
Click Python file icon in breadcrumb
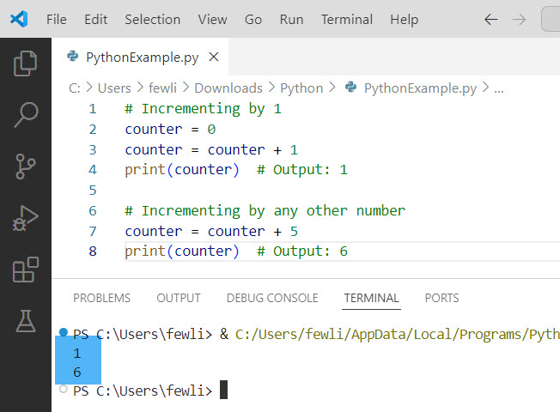[x=350, y=87]
